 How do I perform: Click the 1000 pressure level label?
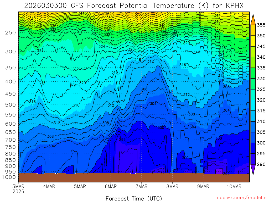tap(9, 177)
